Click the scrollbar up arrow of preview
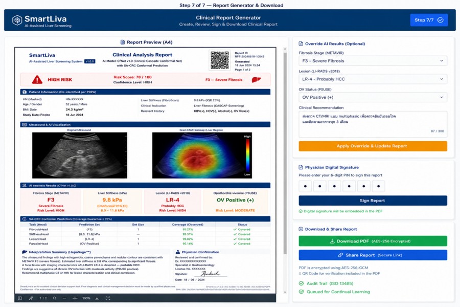 coord(285,49)
